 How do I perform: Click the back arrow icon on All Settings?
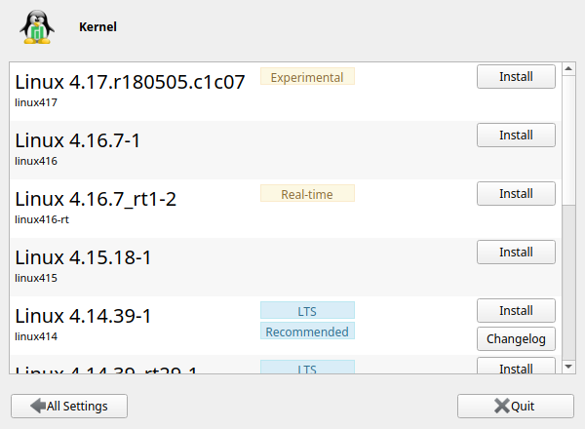(38, 406)
